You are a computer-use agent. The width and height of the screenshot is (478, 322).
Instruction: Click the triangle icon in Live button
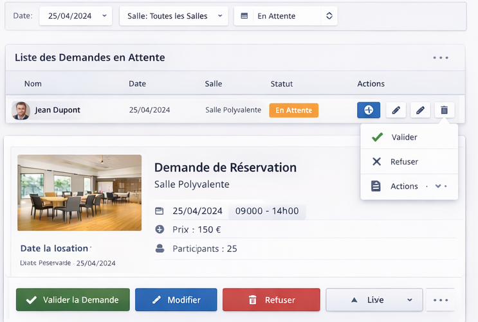pos(354,300)
